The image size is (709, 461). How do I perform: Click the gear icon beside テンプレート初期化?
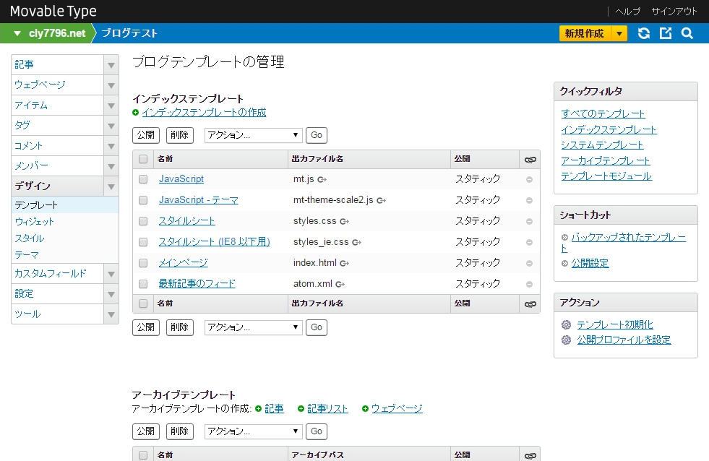(565, 325)
